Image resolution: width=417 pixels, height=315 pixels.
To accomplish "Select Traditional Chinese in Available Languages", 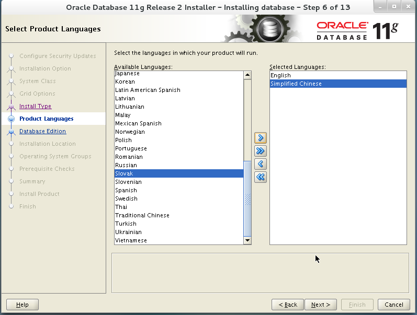I will [x=179, y=215].
